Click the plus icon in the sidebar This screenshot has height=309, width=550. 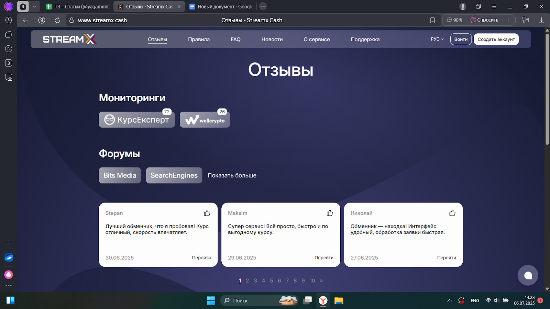point(9,243)
